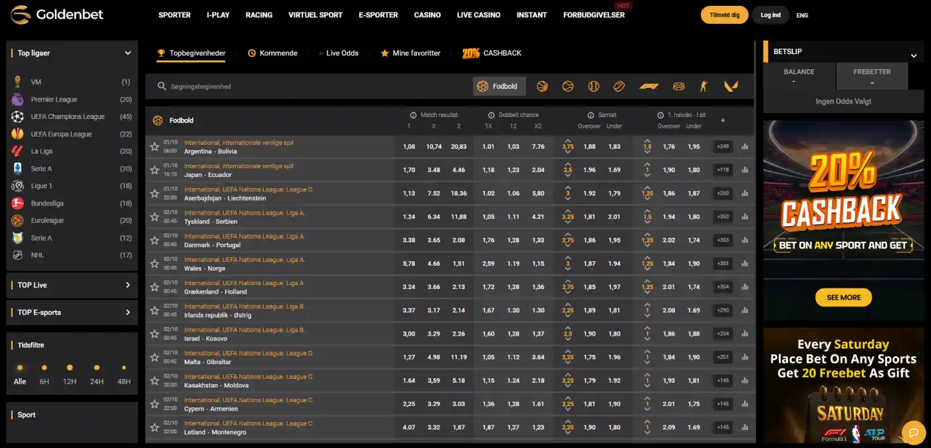Collapse the Betslip panel chevron
This screenshot has height=448, width=931.
pos(914,56)
